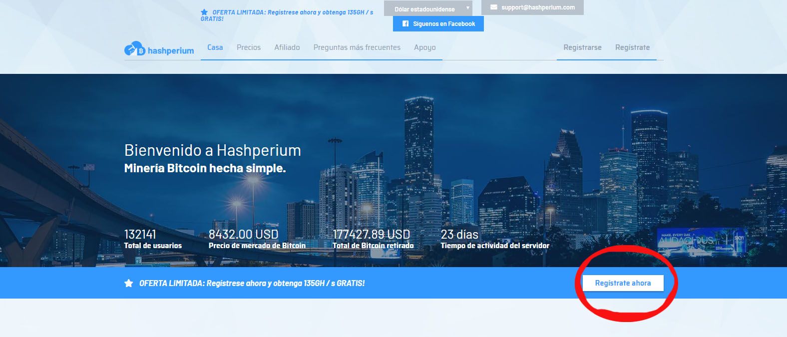
Task: Open the Apoyo page
Action: pyautogui.click(x=425, y=47)
